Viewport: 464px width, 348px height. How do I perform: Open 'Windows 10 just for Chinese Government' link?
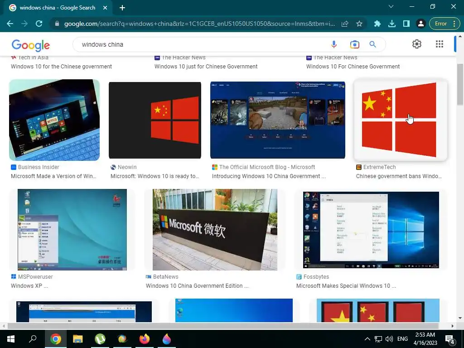206,67
